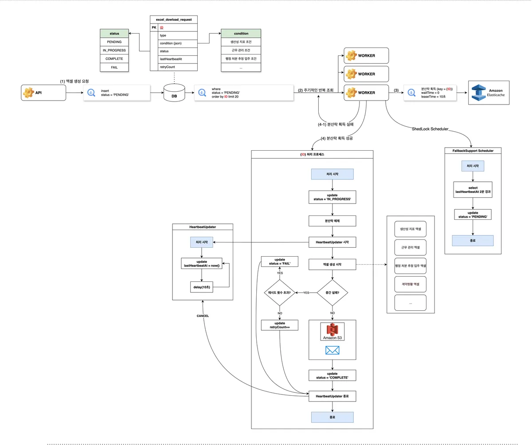
Task: Click the gear icon in the API box
Action: [x=29, y=93]
